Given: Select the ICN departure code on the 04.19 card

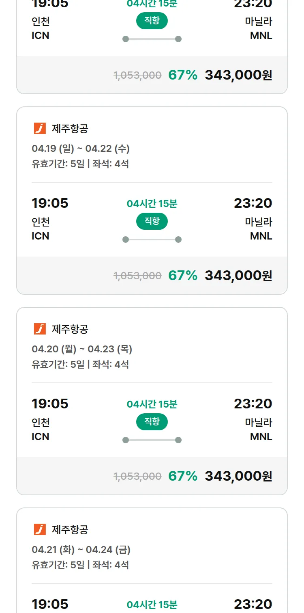Looking at the screenshot, I should tap(41, 236).
